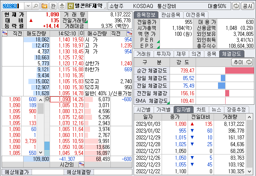Switch to the 관심종목 tab

pos(171,15)
